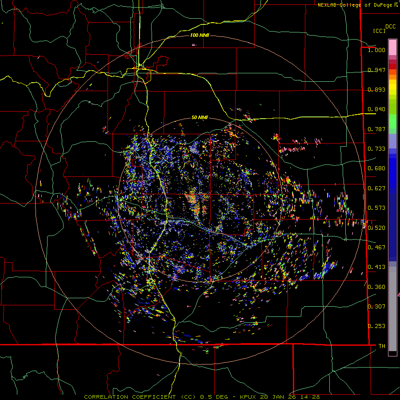Screen dimensions: 400x400
Task: Click the 1.000 scale value
Action: [x=376, y=50]
